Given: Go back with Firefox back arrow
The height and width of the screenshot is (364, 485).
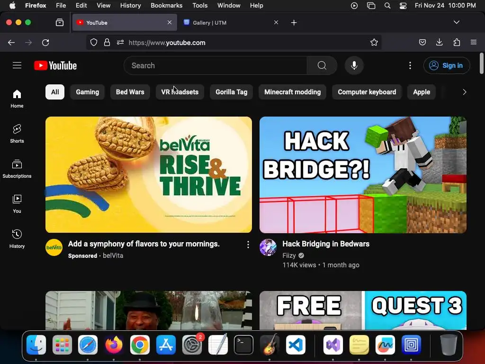Looking at the screenshot, I should [x=11, y=42].
